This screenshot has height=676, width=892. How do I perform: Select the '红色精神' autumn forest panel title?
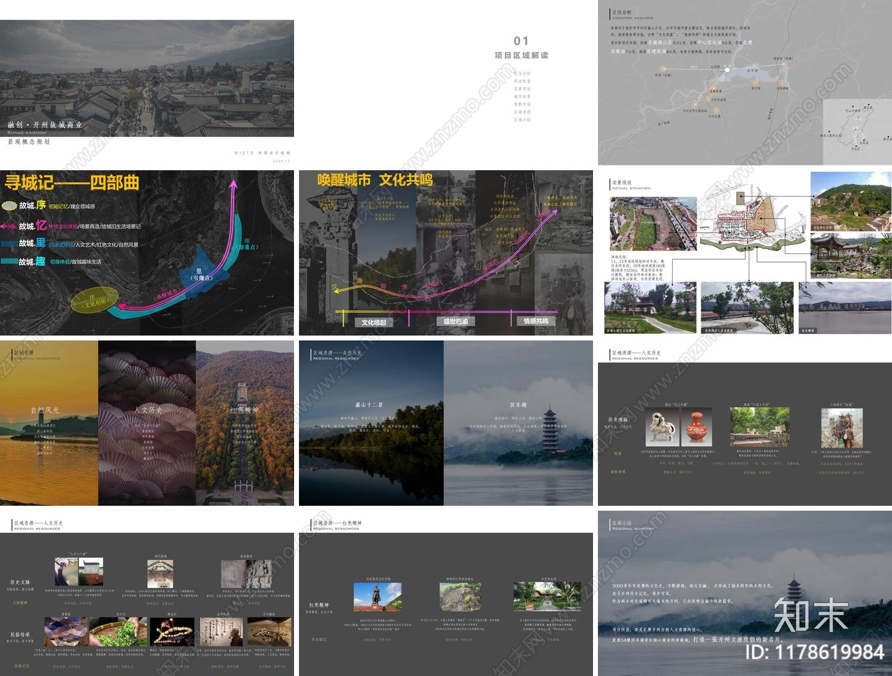pyautogui.click(x=244, y=410)
